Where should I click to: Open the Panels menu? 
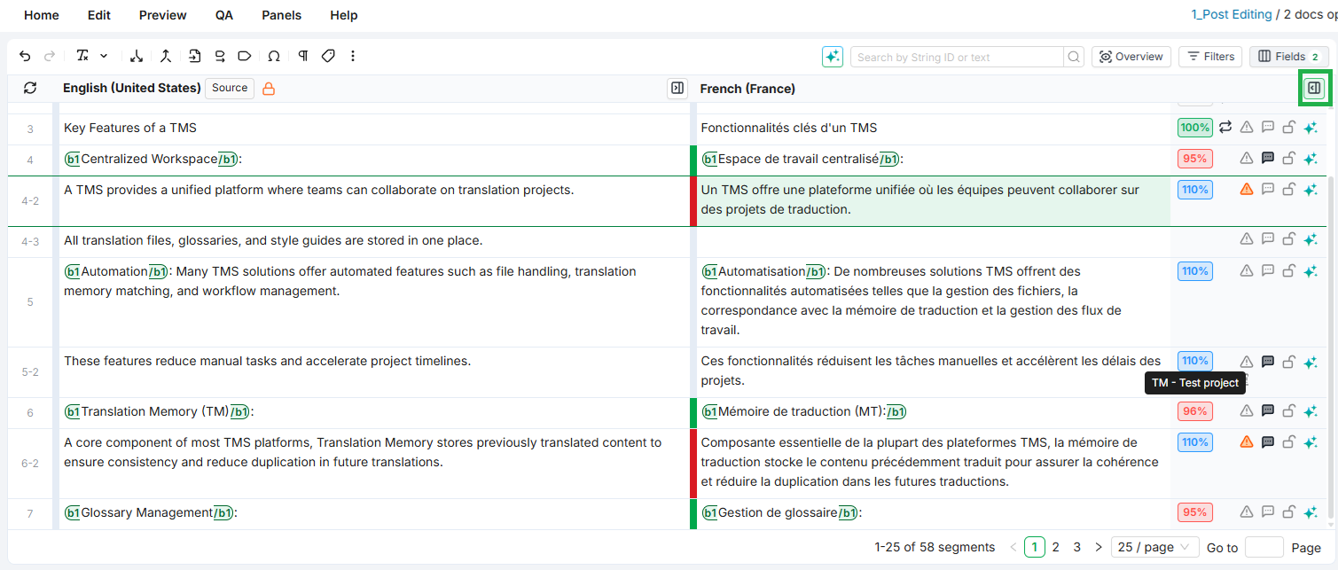click(281, 15)
